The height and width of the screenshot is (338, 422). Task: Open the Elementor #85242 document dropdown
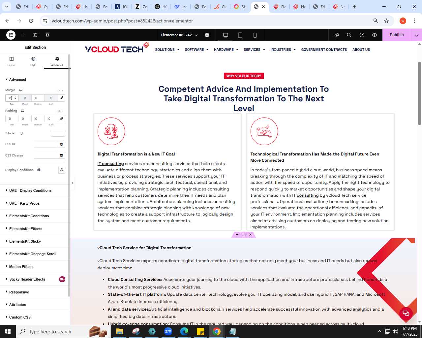tap(179, 35)
